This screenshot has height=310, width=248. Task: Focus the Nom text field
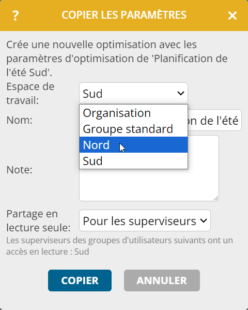(x=214, y=120)
